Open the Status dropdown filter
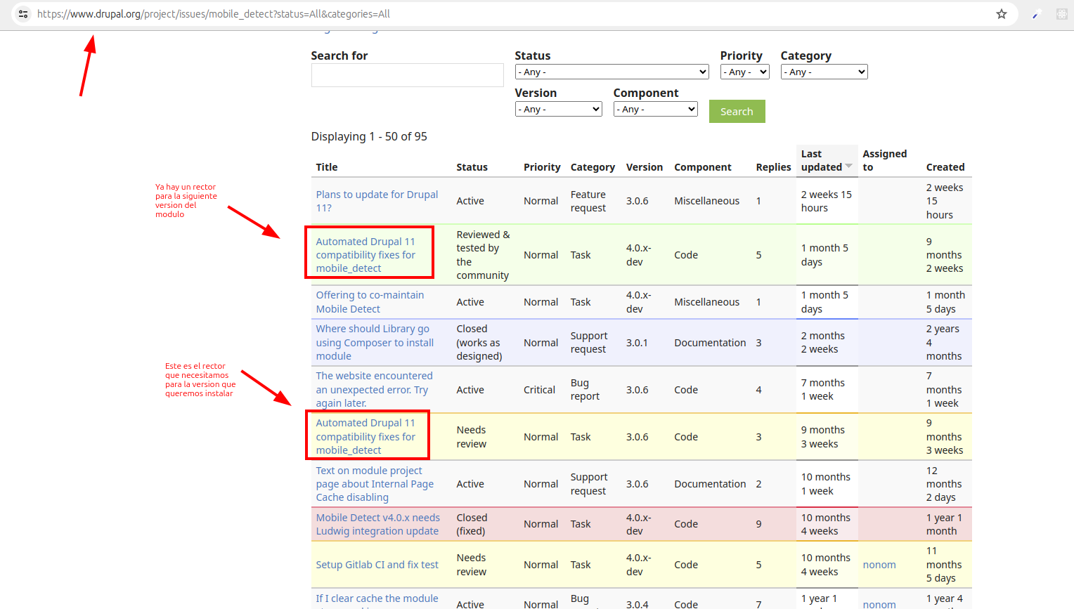 coord(612,72)
